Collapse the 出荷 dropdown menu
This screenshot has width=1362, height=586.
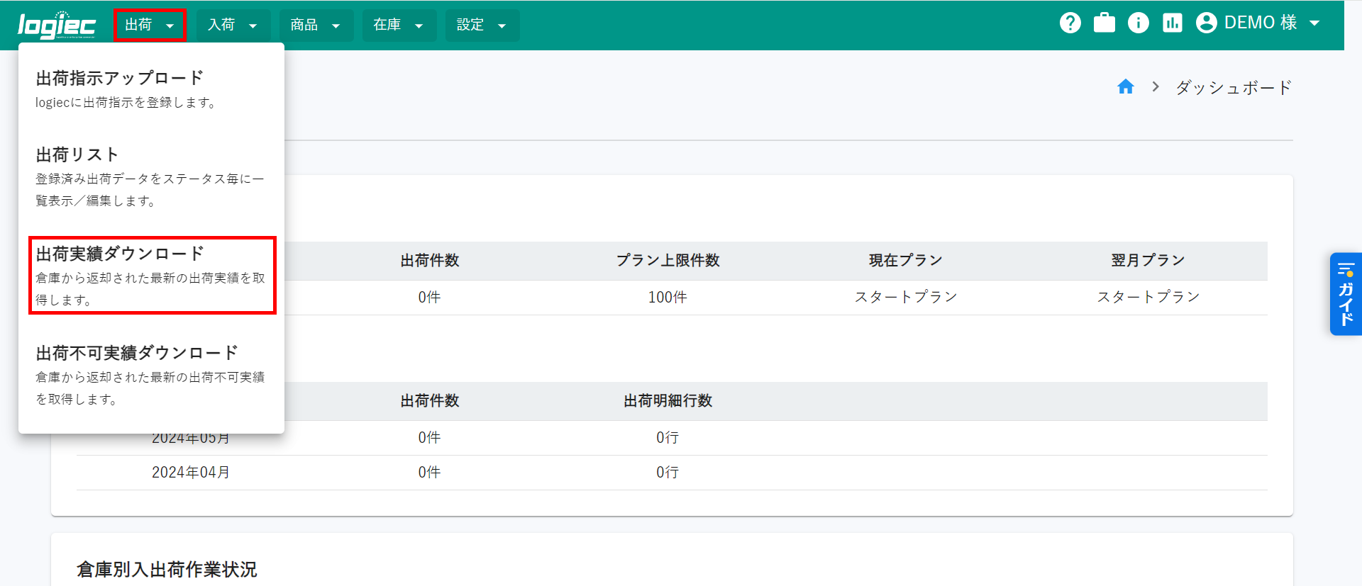coord(150,25)
